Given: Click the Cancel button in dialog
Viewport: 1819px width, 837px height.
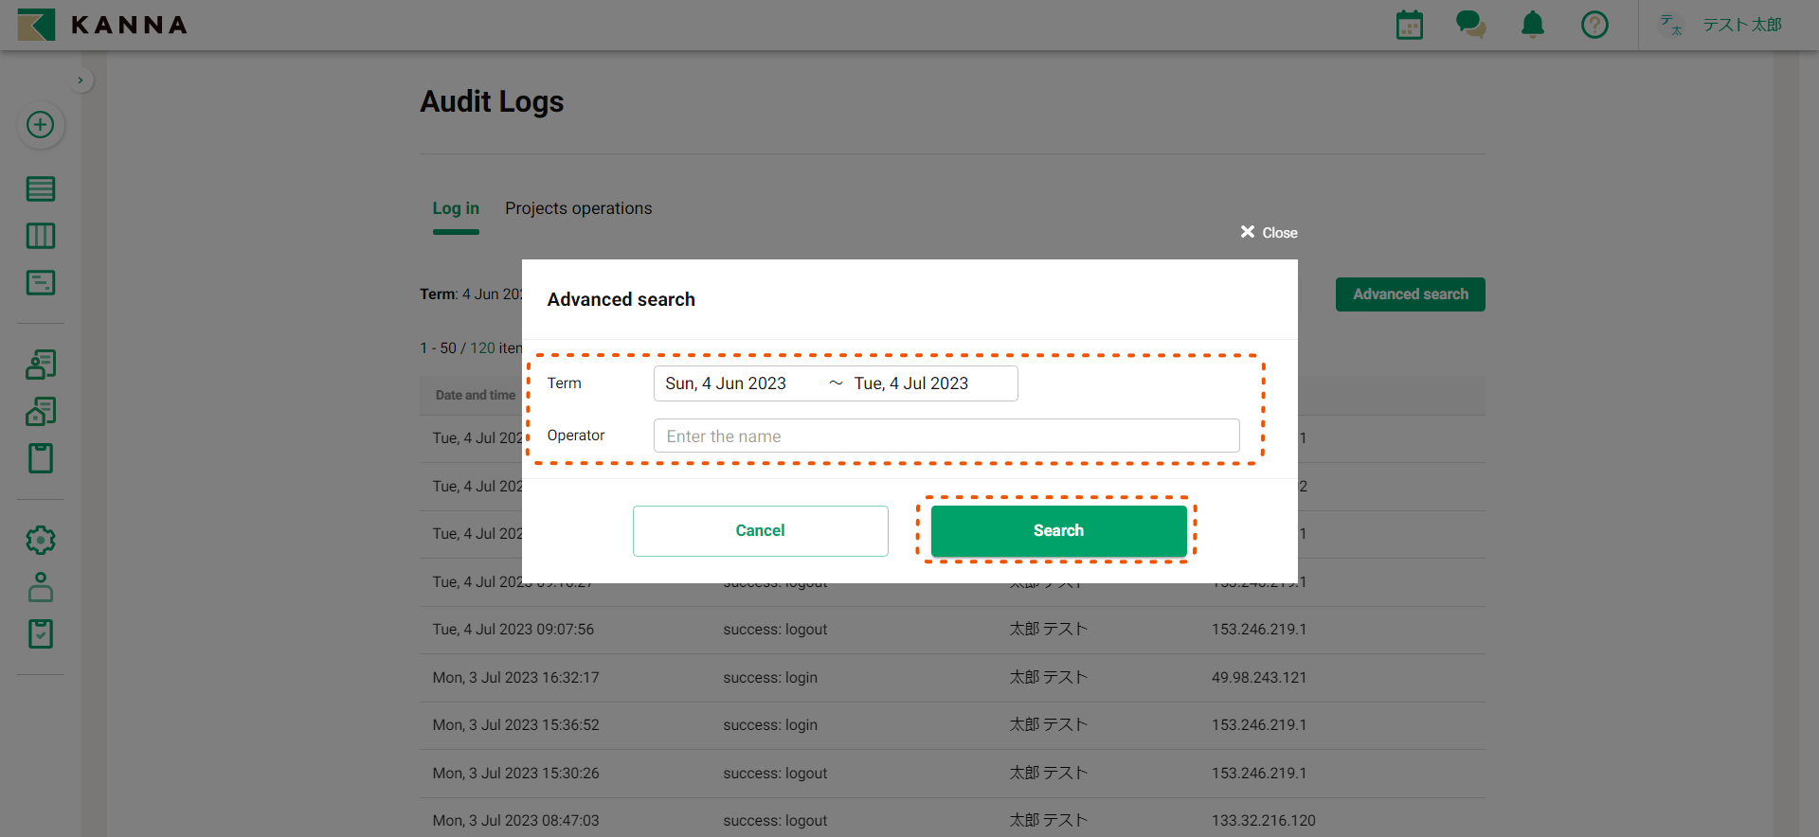Looking at the screenshot, I should coord(760,531).
